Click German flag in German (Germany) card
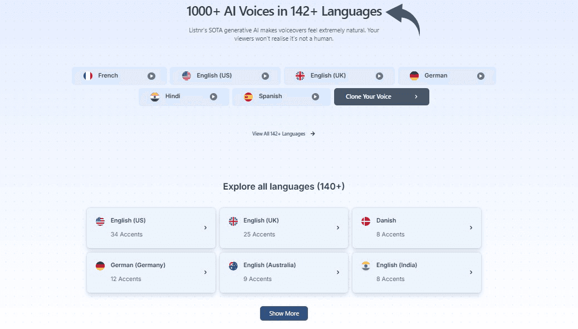578x329 pixels. click(x=100, y=266)
